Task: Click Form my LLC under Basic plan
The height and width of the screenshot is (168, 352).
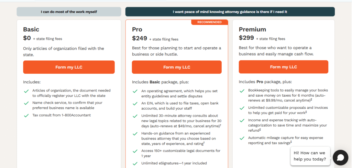Action: 69,67
